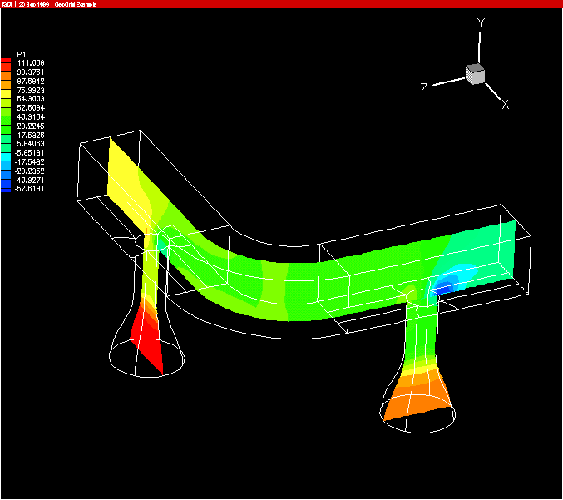The image size is (563, 500).
Task: Click the gray cube of the orientation triad
Action: [475, 74]
